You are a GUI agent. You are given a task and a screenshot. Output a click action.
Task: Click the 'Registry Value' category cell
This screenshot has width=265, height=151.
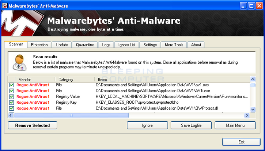click(68, 97)
